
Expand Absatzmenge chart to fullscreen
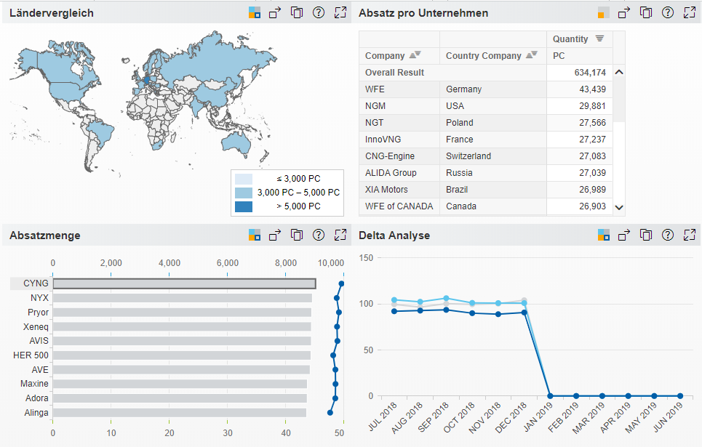pyautogui.click(x=340, y=235)
